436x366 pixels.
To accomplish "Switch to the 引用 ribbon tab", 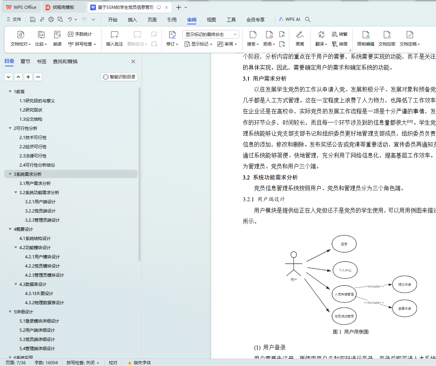I will click(x=172, y=20).
